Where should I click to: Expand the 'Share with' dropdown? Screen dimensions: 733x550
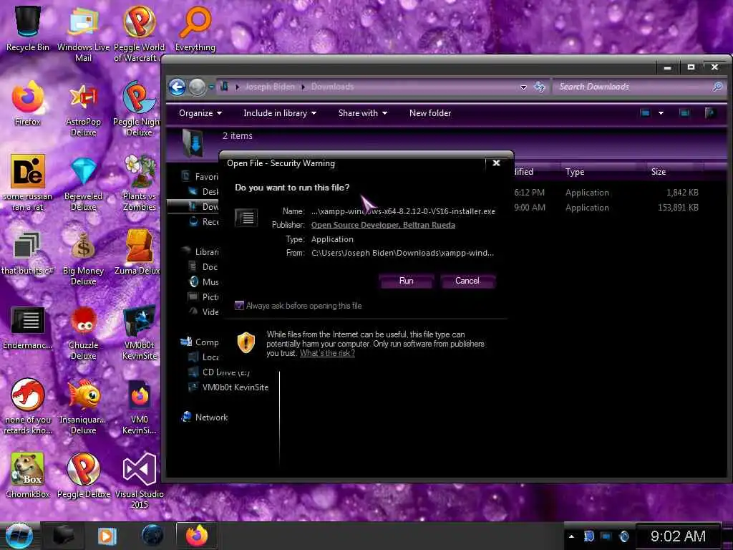click(x=362, y=113)
